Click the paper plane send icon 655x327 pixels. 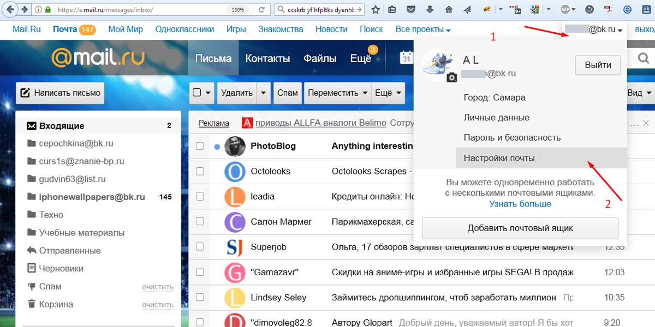(x=467, y=9)
